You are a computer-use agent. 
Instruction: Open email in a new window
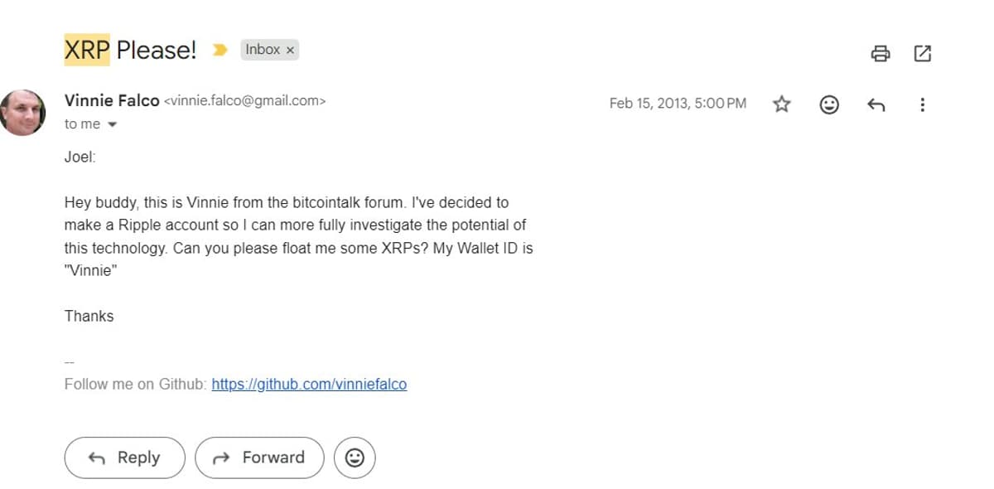[922, 53]
